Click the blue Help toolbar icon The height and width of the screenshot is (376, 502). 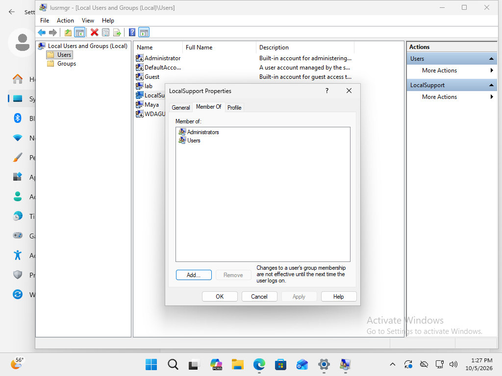point(132,32)
